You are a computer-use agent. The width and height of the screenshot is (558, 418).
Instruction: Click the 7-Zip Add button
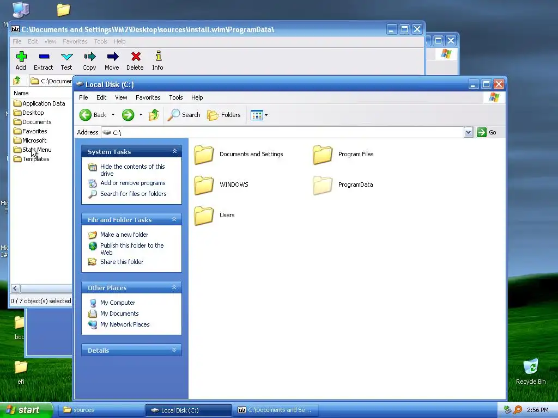[21, 61]
